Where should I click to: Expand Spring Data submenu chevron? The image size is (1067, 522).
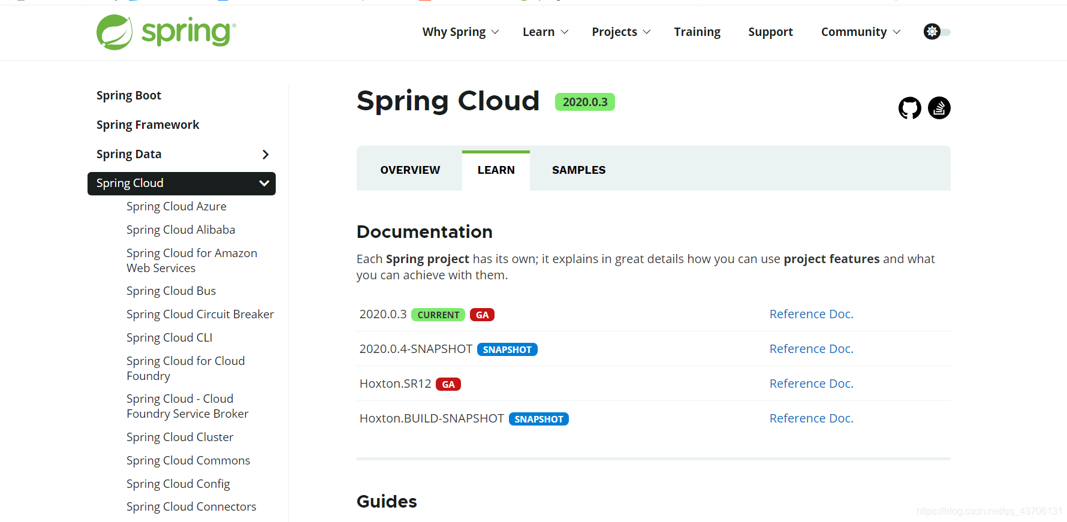(x=266, y=155)
